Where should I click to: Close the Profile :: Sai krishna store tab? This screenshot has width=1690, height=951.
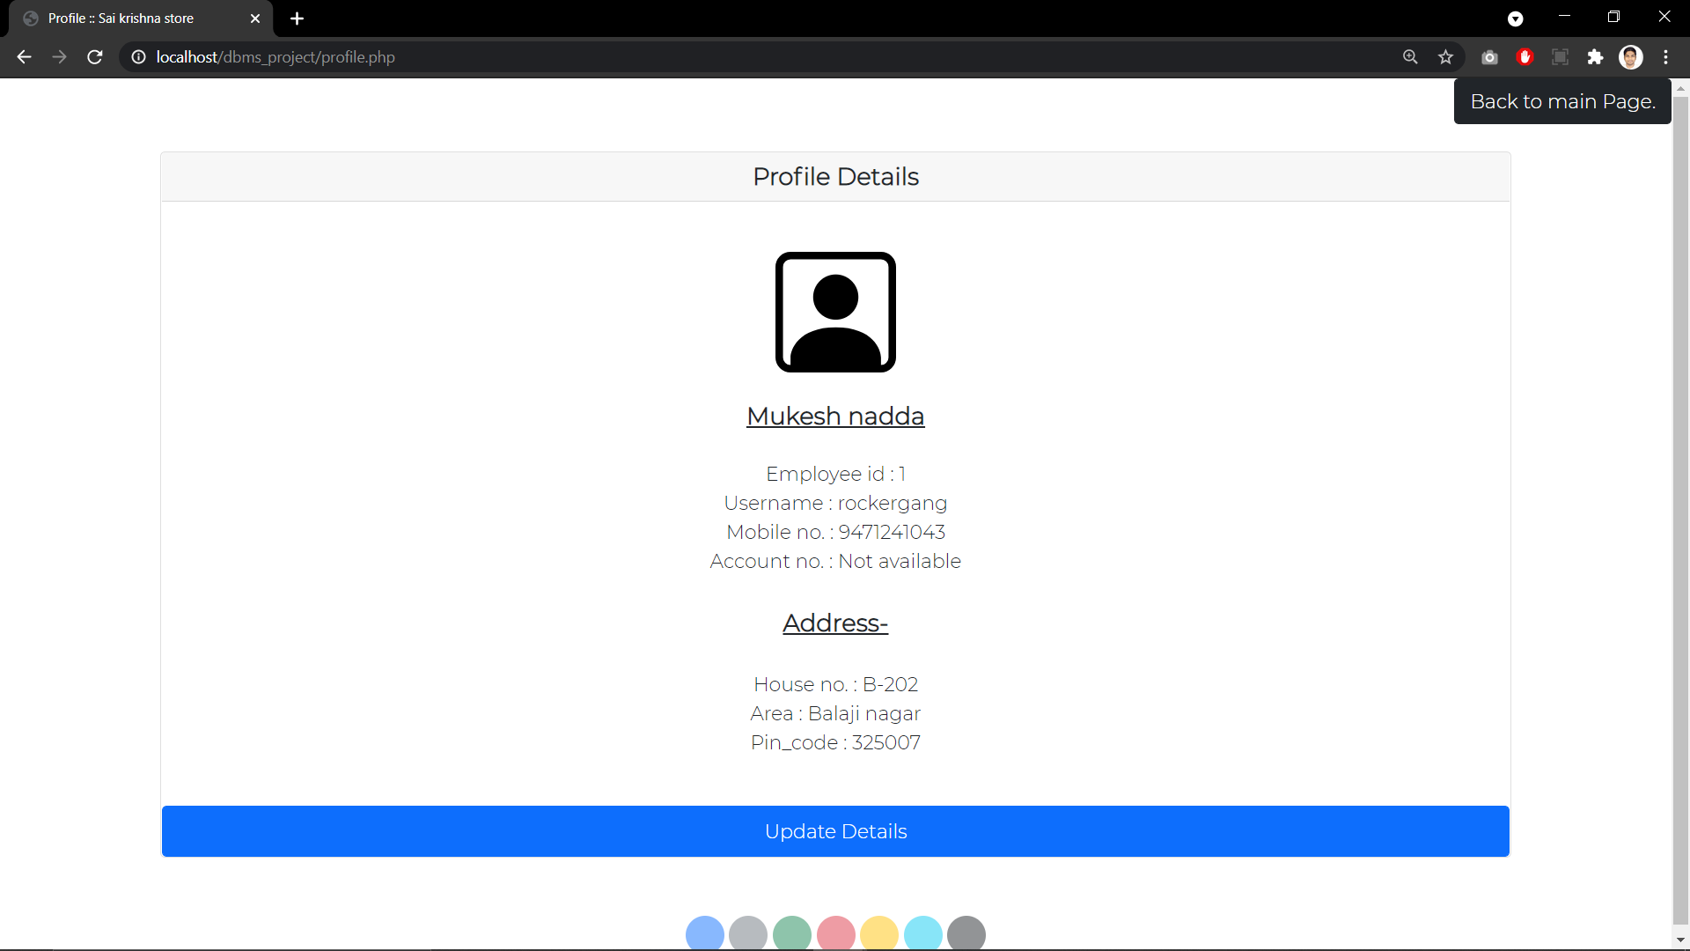tap(255, 18)
